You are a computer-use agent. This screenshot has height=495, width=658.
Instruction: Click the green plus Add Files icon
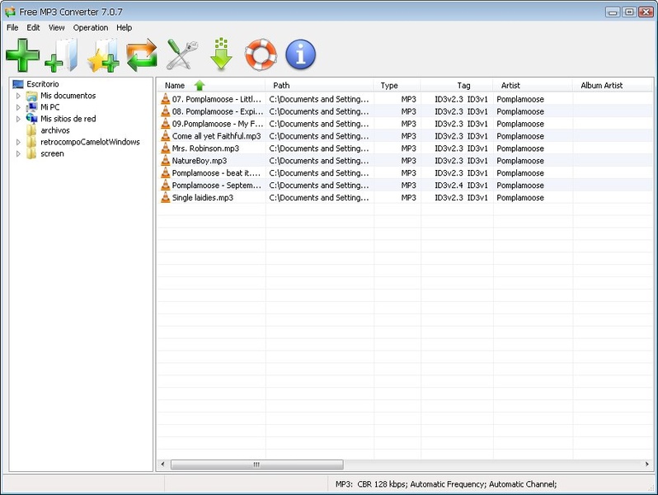tap(22, 55)
